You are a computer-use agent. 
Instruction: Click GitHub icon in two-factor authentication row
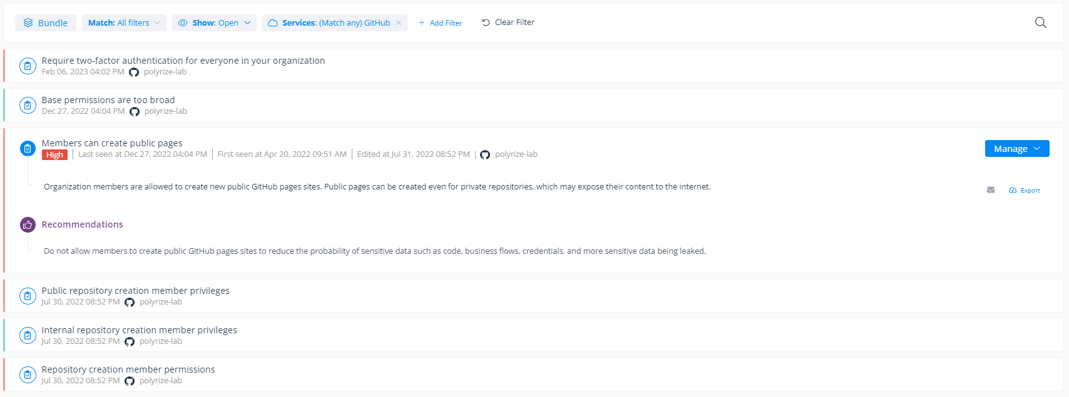(134, 73)
